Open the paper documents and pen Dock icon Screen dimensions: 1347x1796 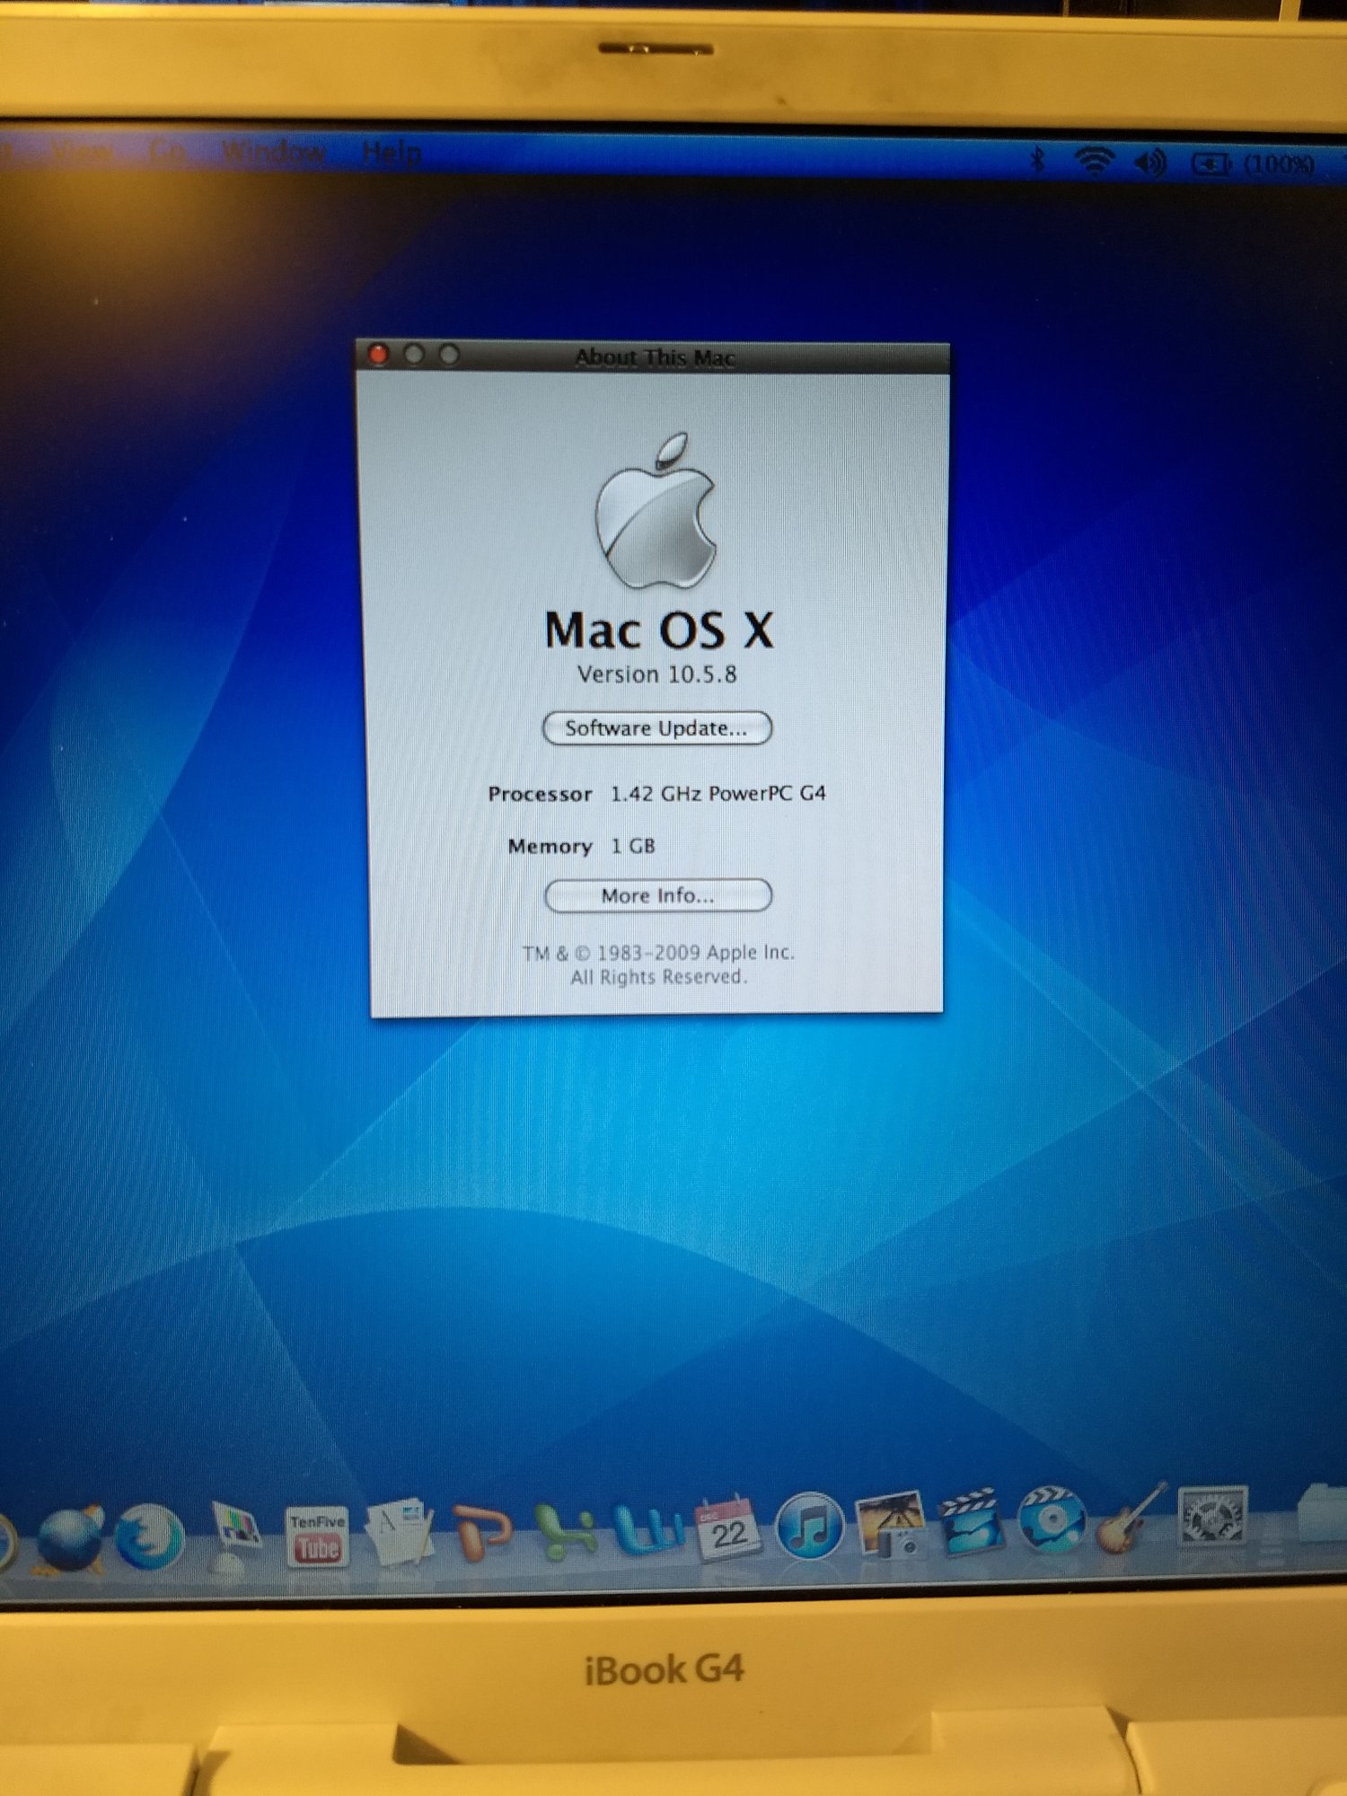400,1534
